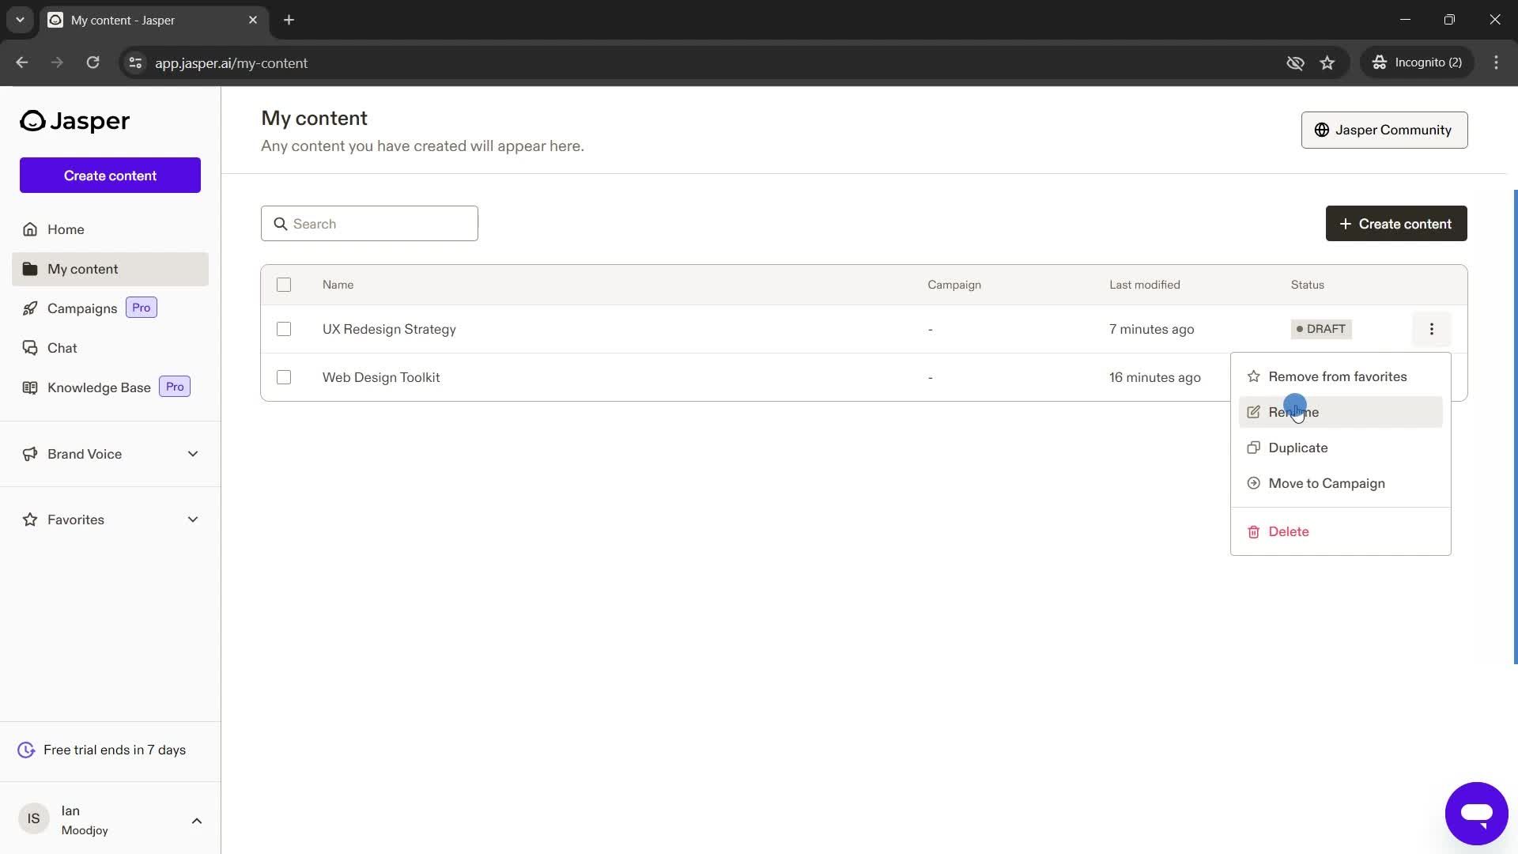Screen dimensions: 1518x854
Task: Toggle checkbox for Web Design Toolkit row
Action: tap(282, 376)
